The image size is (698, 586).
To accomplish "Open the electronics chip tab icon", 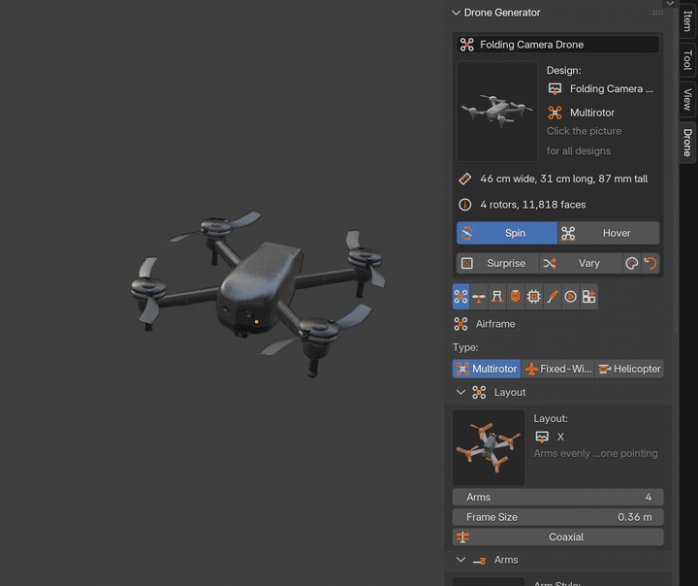I will pos(533,296).
